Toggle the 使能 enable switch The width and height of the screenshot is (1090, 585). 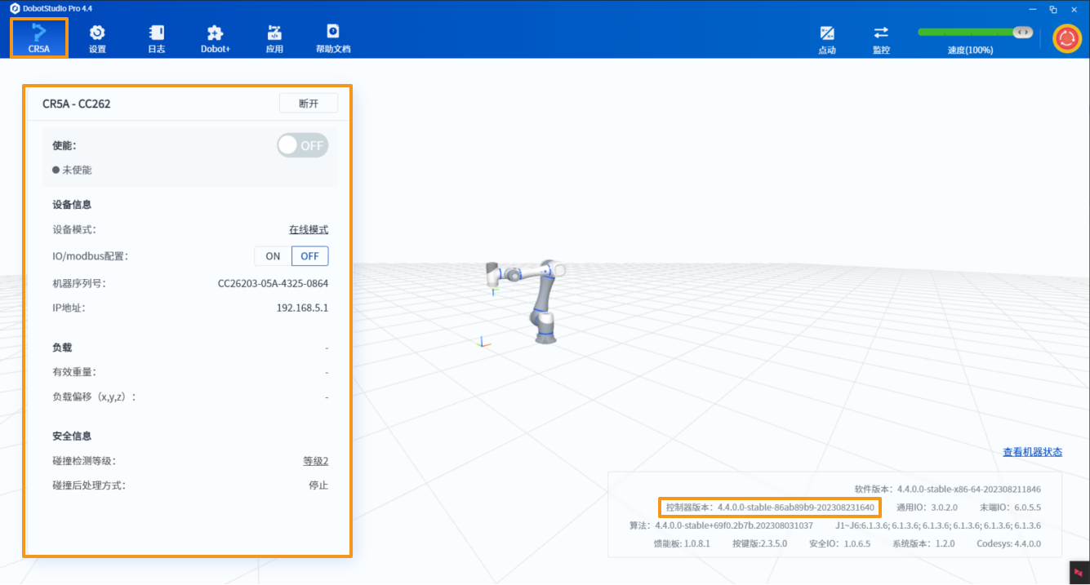click(302, 145)
